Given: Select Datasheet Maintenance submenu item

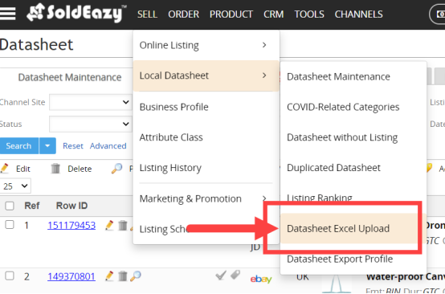Looking at the screenshot, I should [353, 76].
